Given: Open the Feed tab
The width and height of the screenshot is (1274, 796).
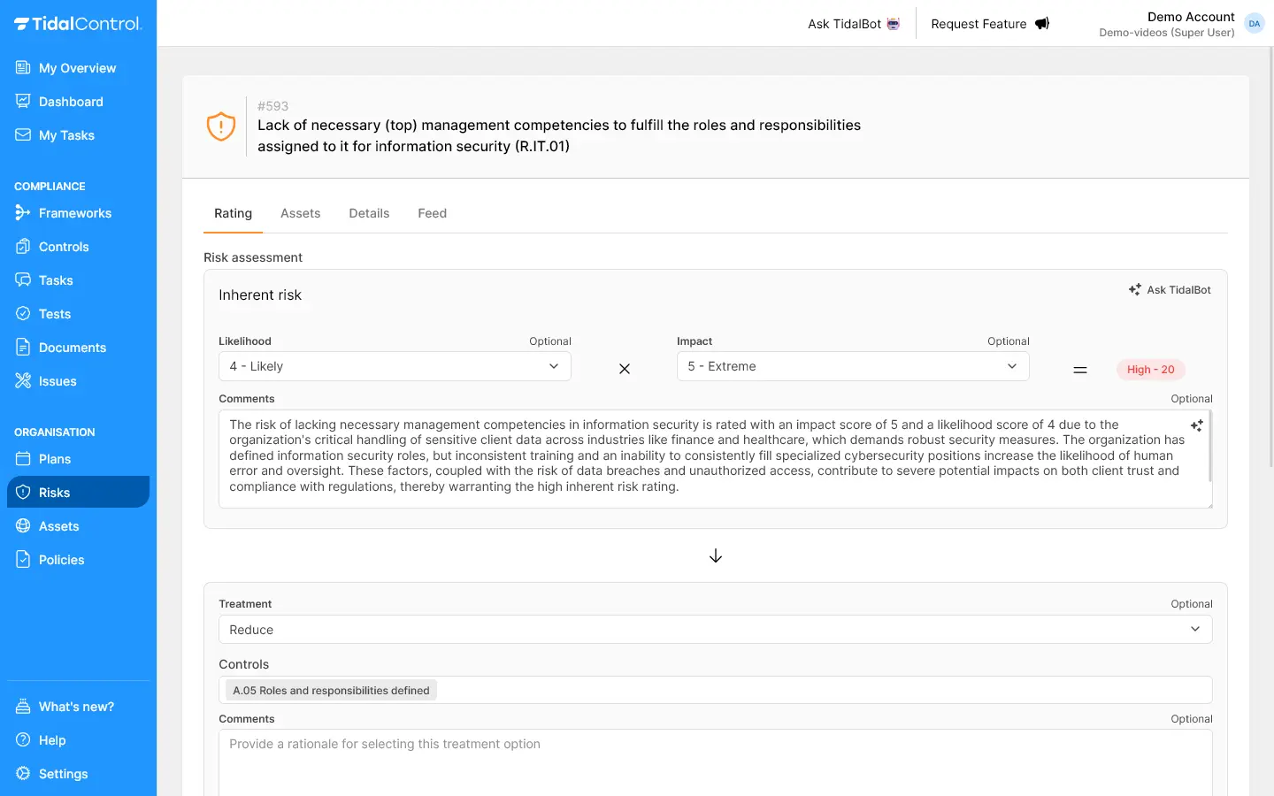Looking at the screenshot, I should point(432,213).
